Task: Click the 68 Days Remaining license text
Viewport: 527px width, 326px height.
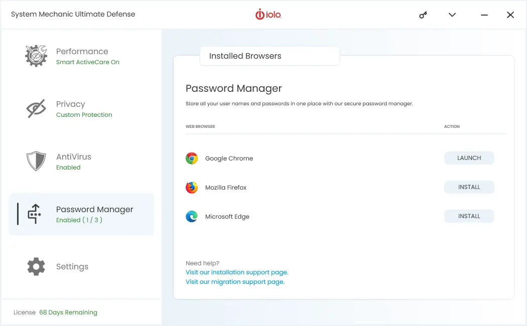Action: pos(68,312)
